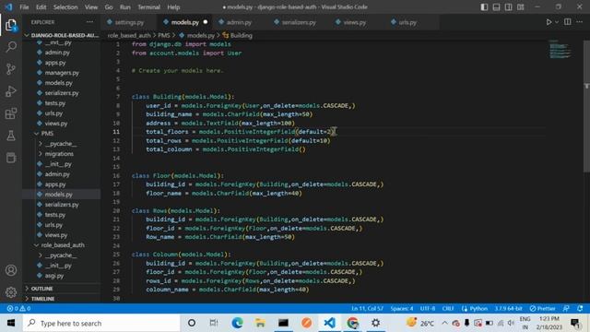Open the File menu
The image size is (590, 332).
point(24,7)
